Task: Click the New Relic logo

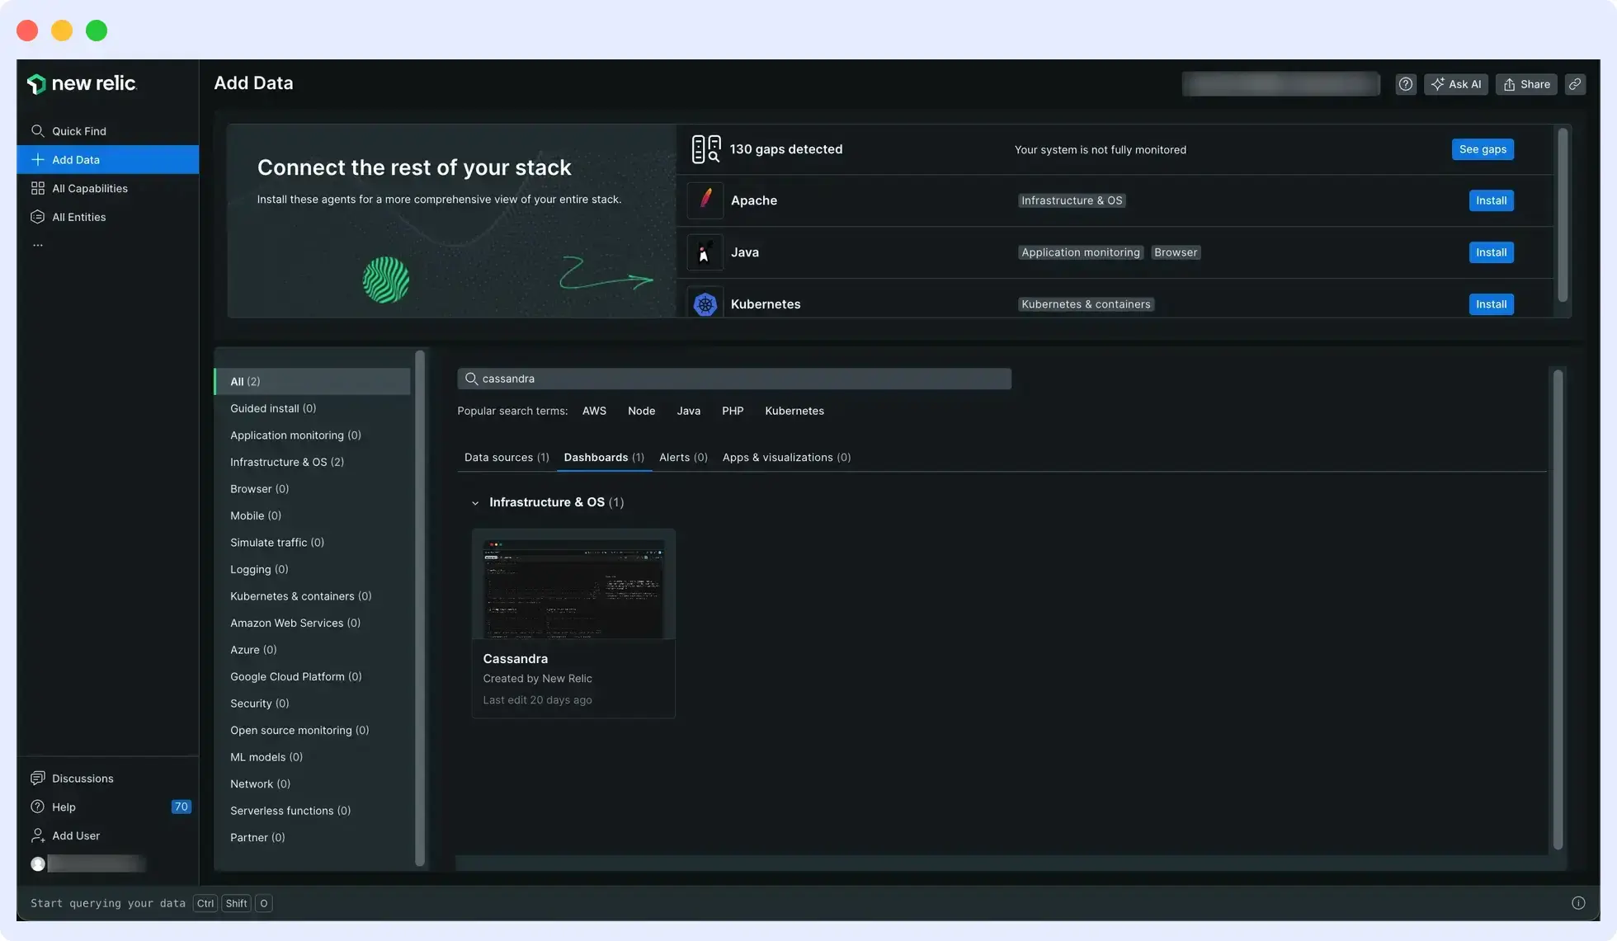Action: point(82,83)
